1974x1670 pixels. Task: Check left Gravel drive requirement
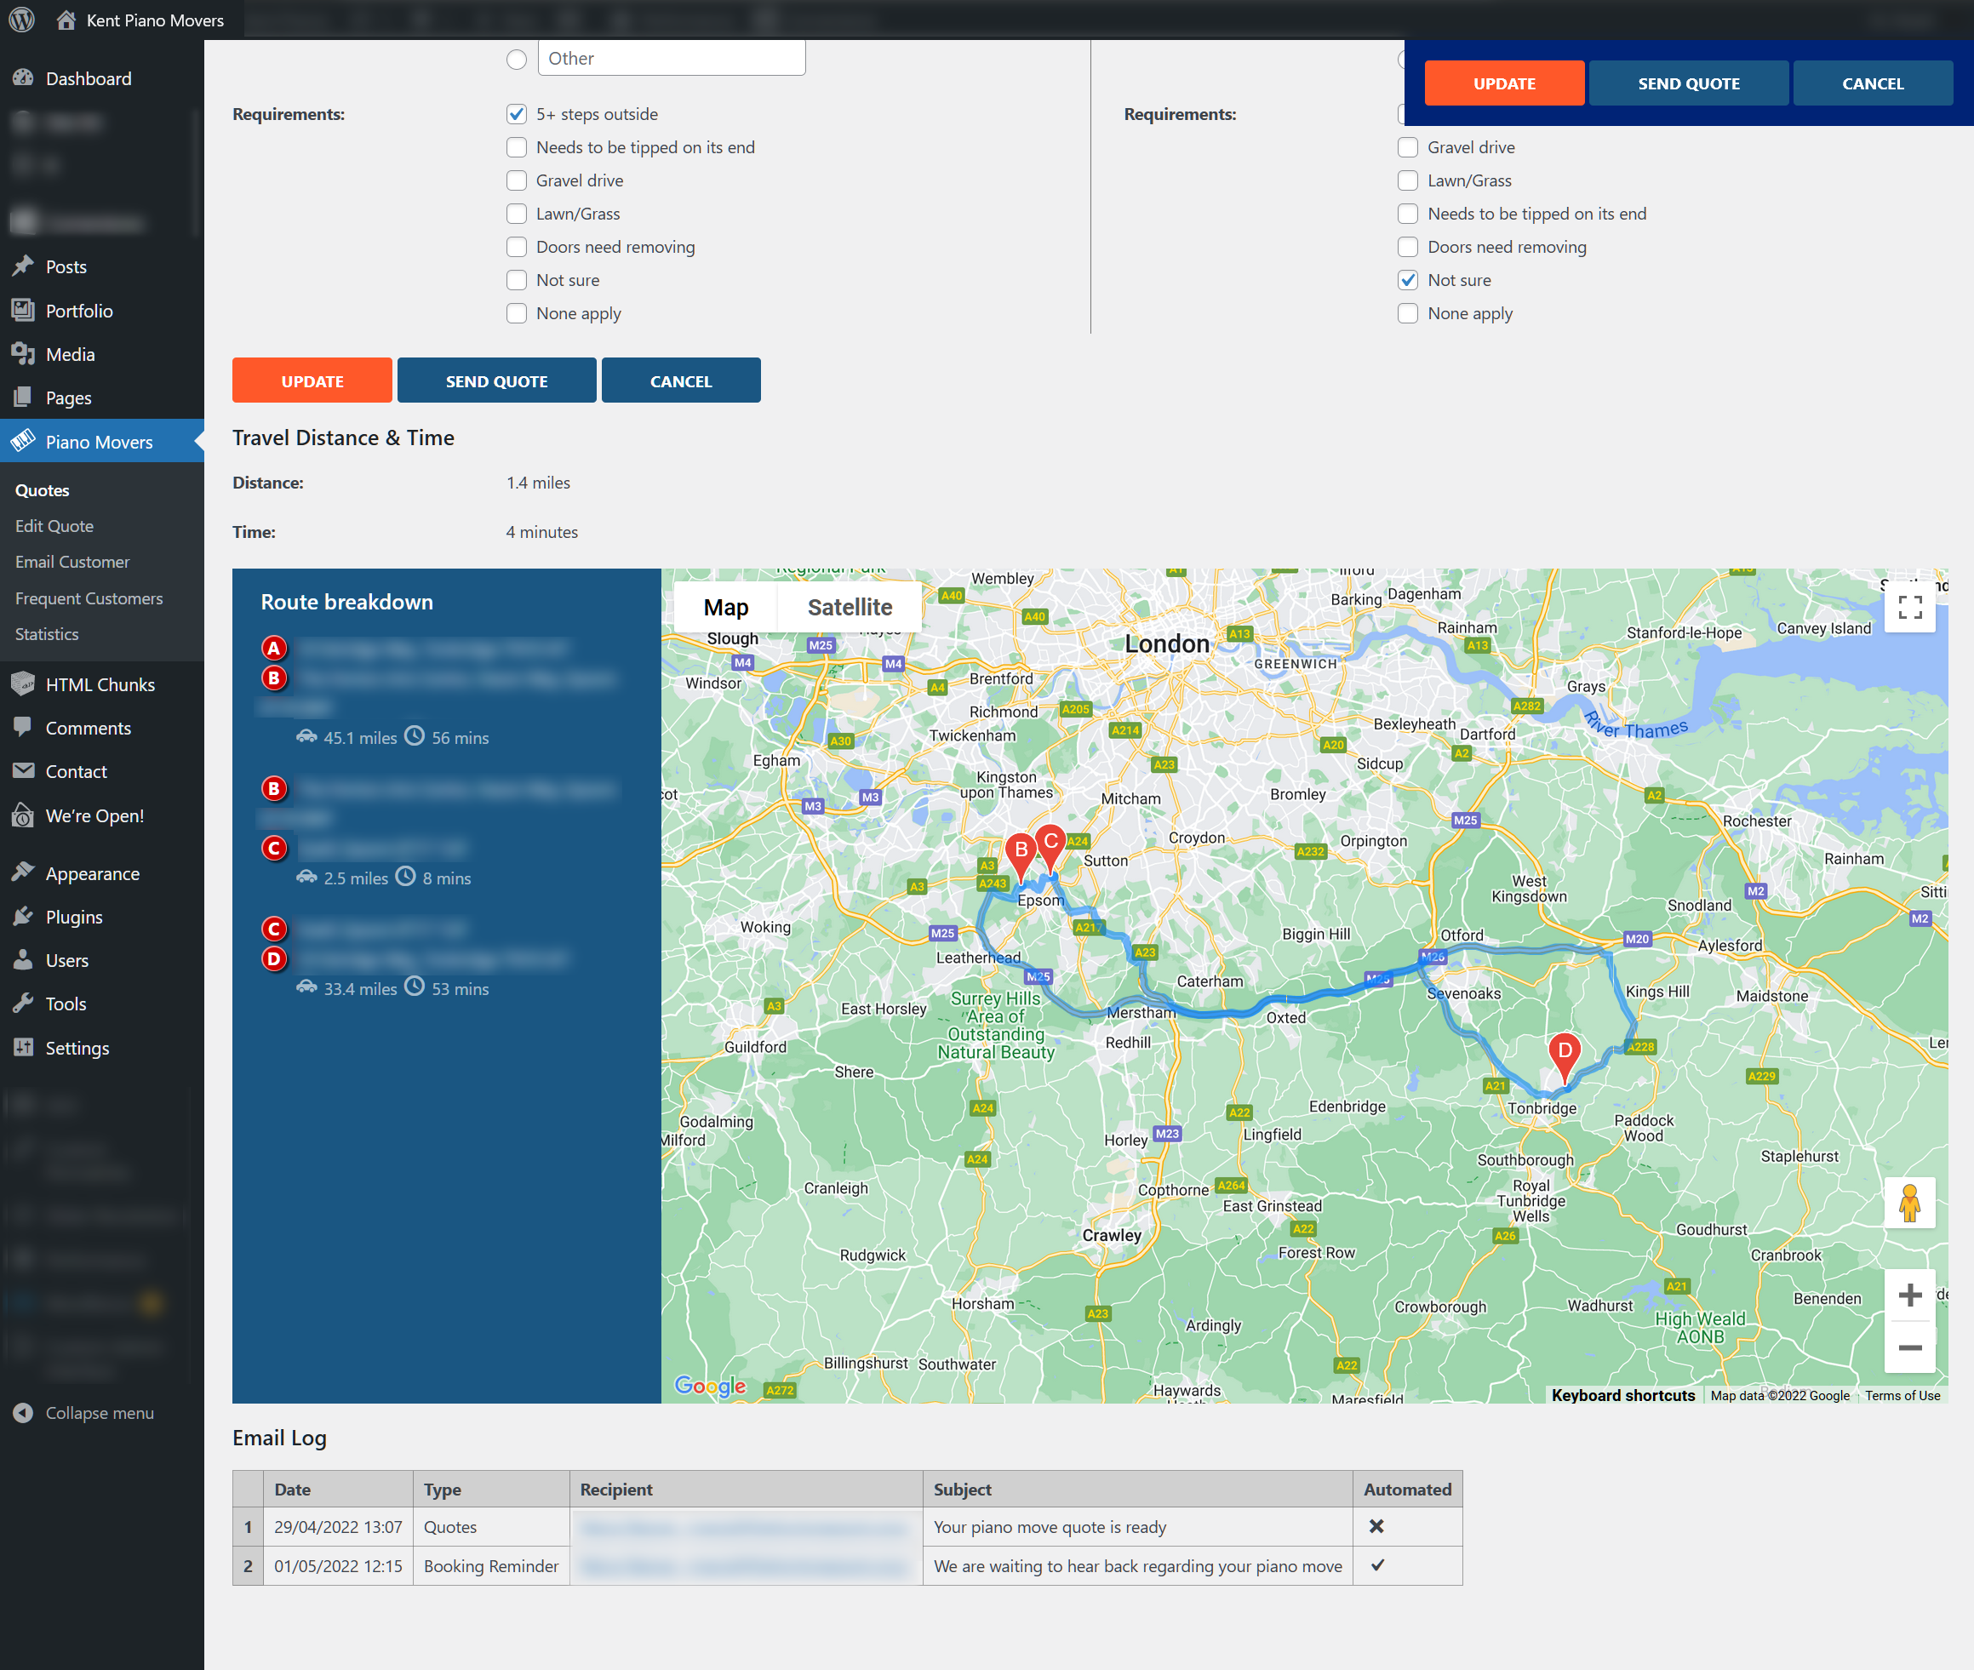(x=516, y=180)
